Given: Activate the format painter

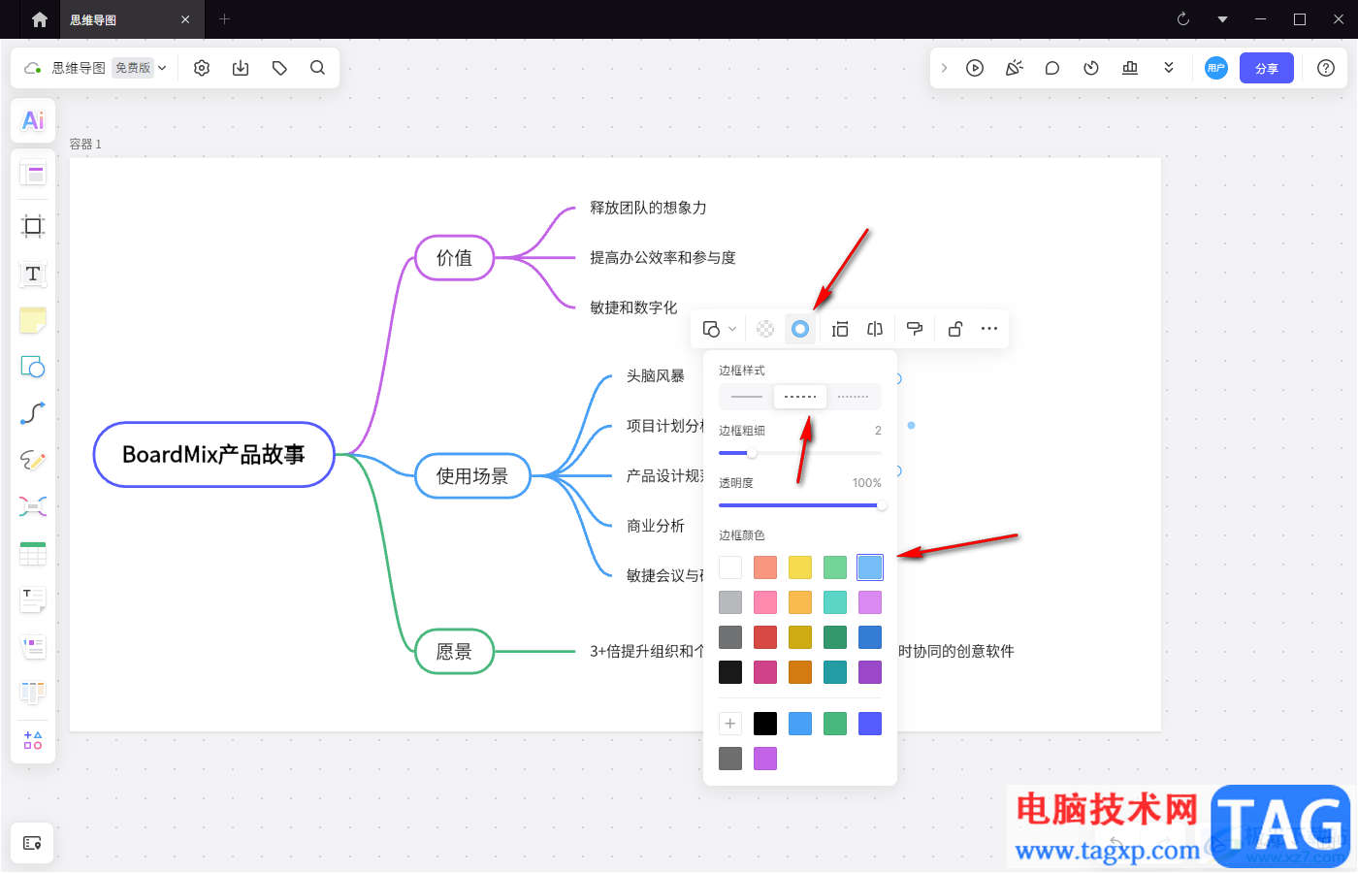Looking at the screenshot, I should [914, 329].
